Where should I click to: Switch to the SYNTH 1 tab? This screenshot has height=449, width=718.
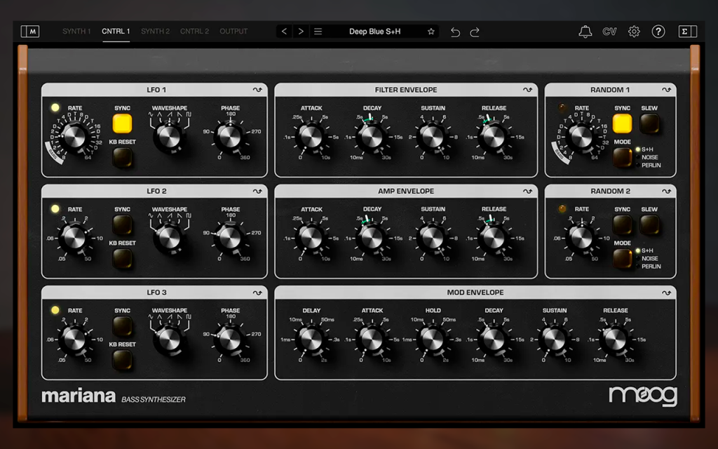pos(76,31)
